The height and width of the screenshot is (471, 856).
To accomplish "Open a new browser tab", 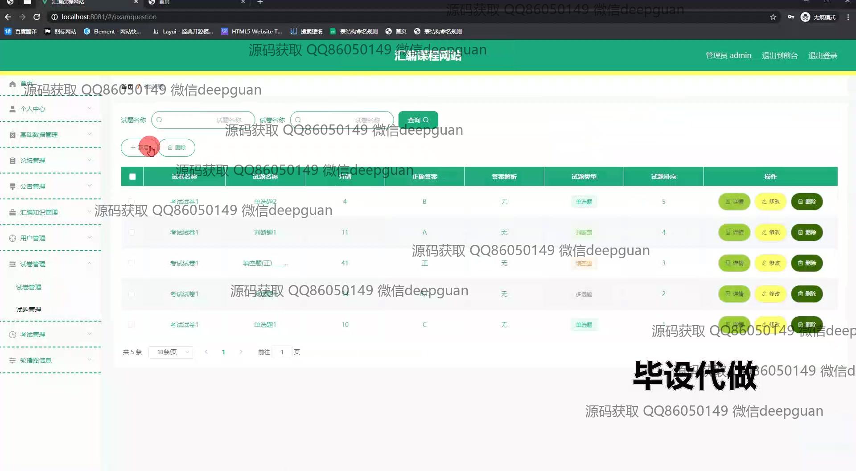I will [x=260, y=2].
